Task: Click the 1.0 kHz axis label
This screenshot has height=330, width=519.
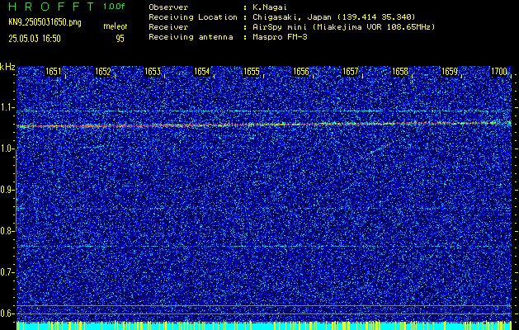Action: point(7,148)
